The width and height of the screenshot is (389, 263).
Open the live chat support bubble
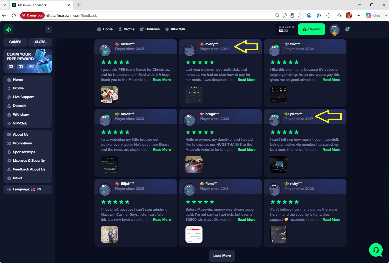click(376, 250)
